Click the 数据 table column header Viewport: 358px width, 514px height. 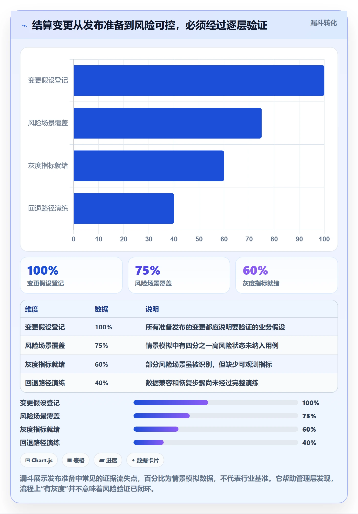tap(102, 309)
